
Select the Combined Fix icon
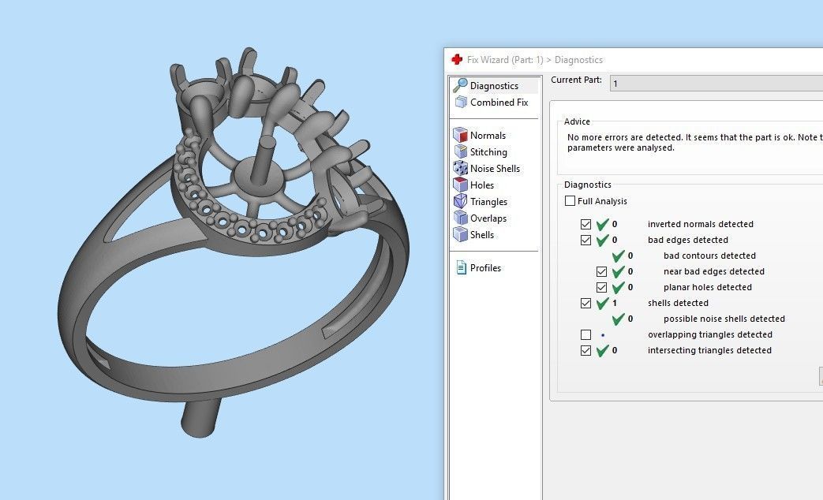click(461, 102)
